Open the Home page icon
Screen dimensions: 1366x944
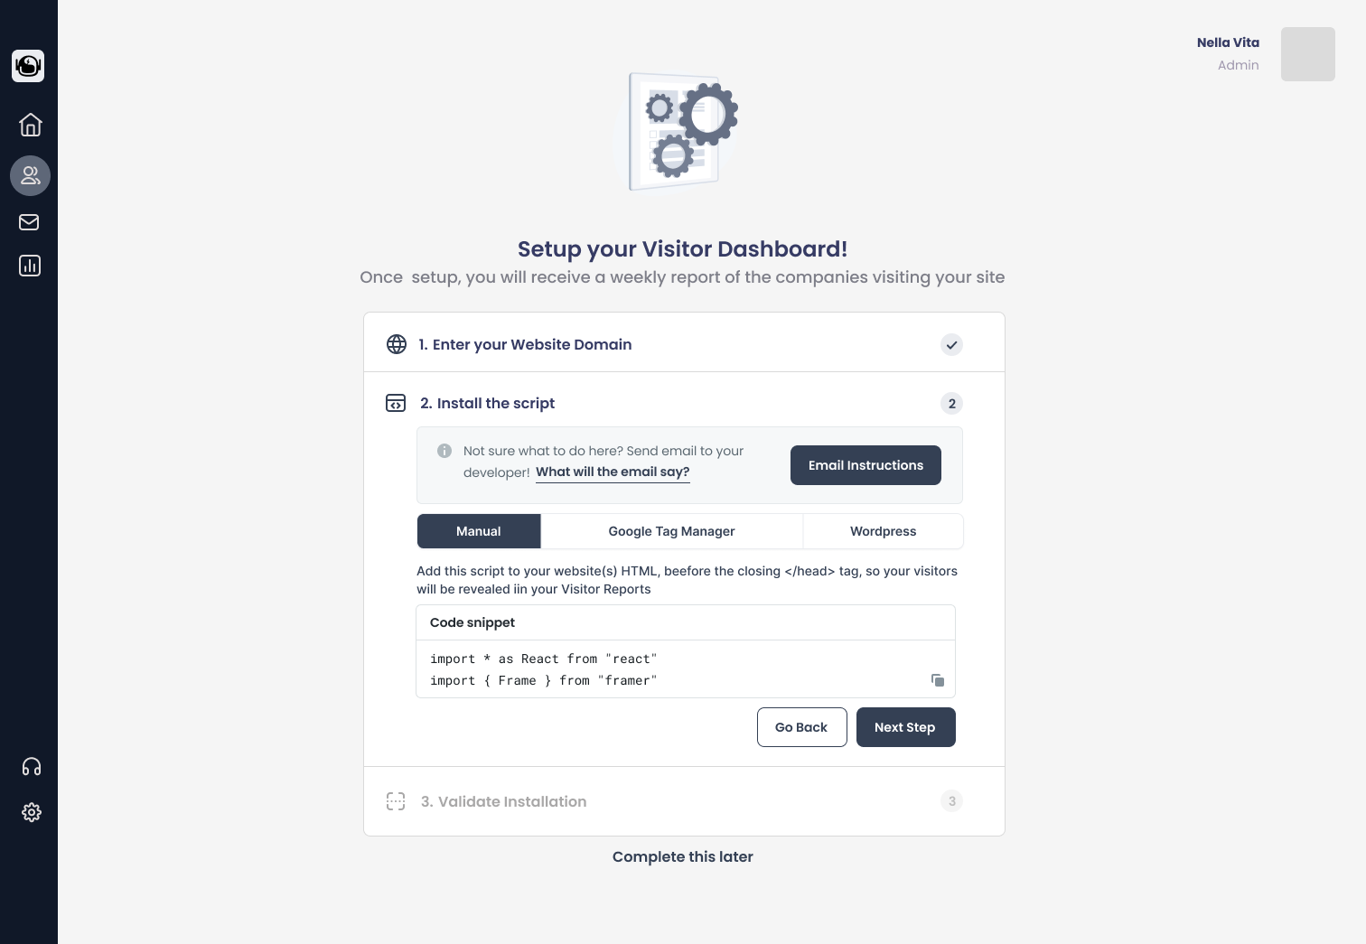[x=30, y=125]
